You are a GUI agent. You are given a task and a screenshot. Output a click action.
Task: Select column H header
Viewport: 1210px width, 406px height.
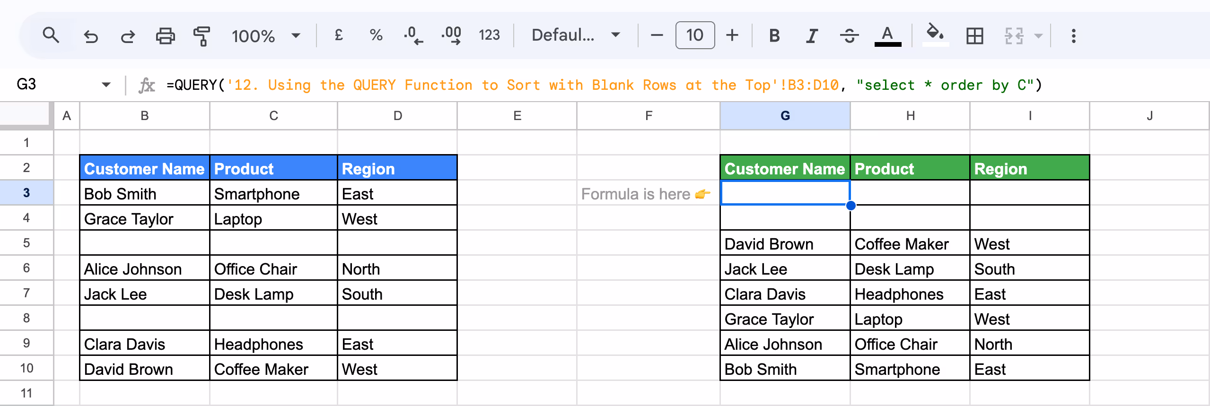[x=910, y=116]
